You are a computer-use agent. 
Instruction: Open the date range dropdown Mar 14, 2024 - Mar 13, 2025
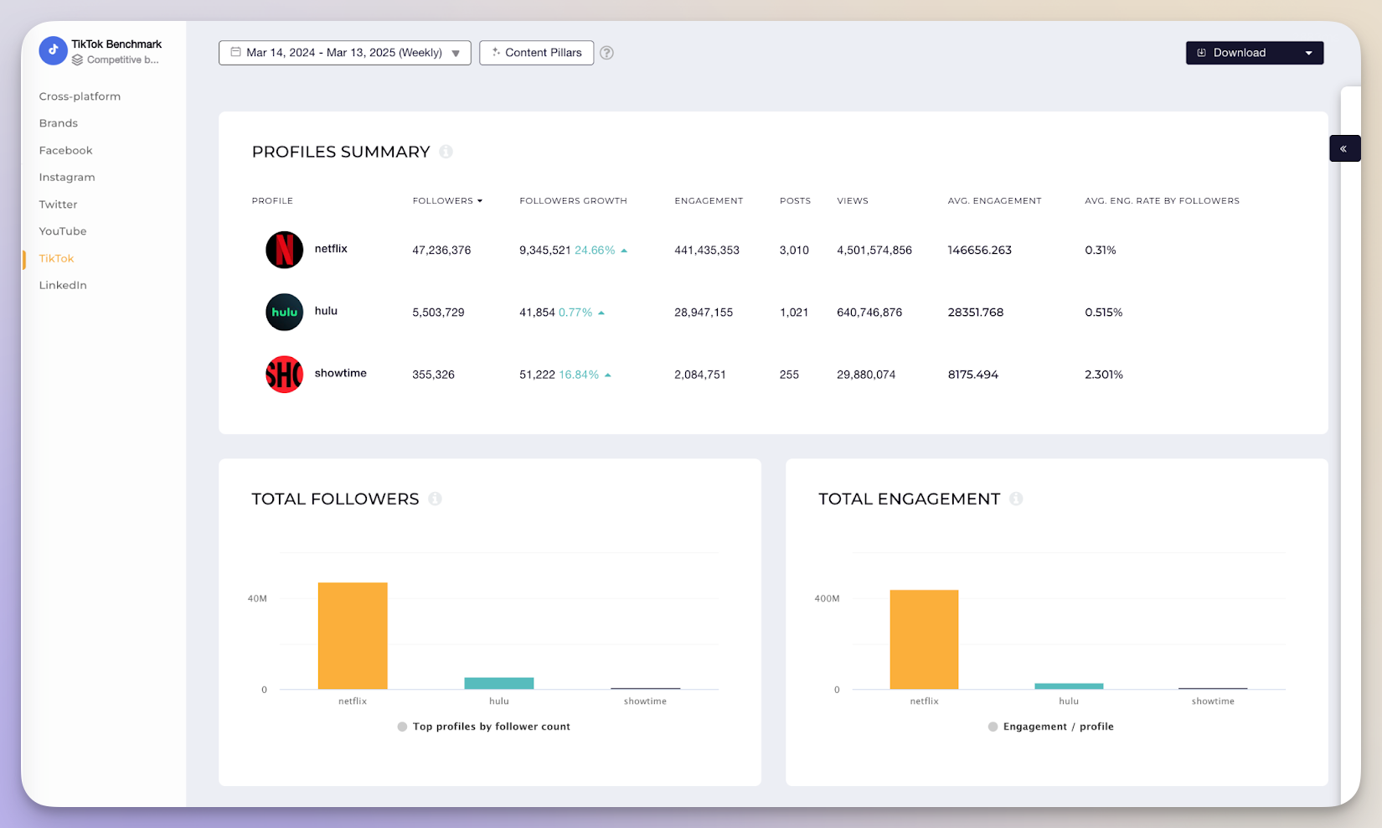click(344, 53)
